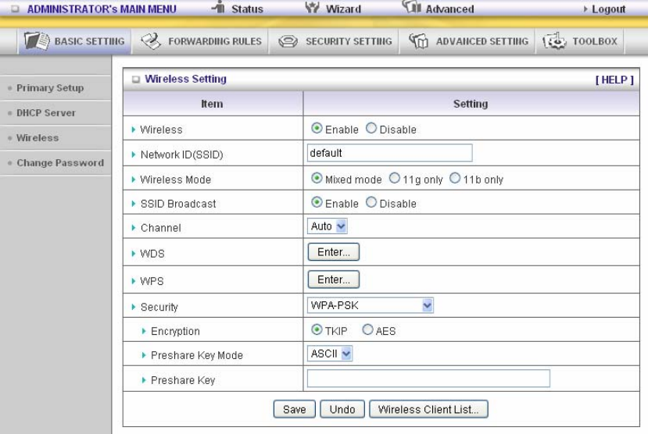This screenshot has width=648, height=434.
Task: Select 11g only wireless mode
Action: coord(394,178)
